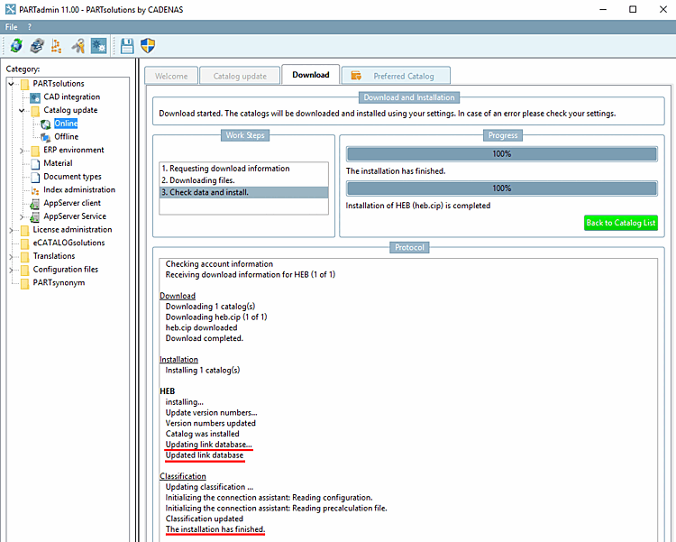Viewport: 676px width, 542px height.
Task: Switch to the Welcome tab
Action: pyautogui.click(x=171, y=76)
